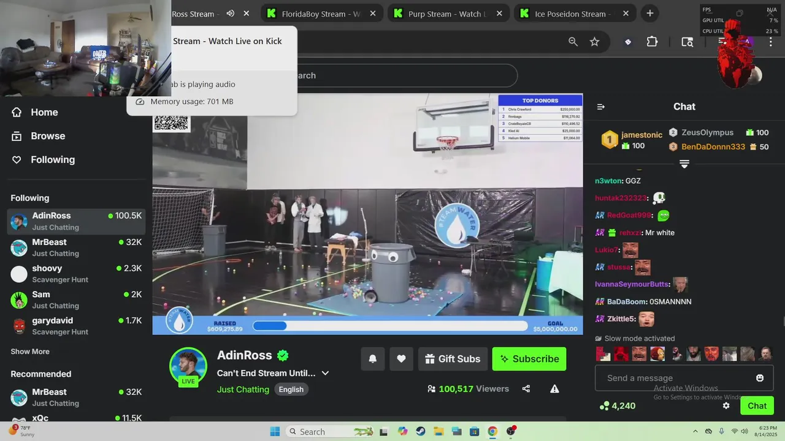Toggle stream notifications with bell icon

(373, 359)
